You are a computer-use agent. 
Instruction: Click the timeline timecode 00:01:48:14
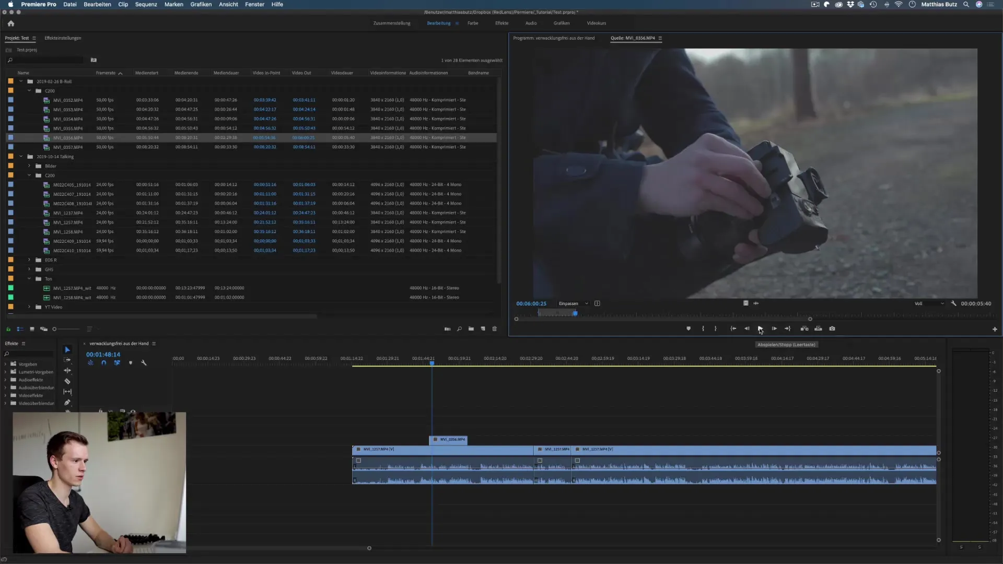tap(103, 355)
